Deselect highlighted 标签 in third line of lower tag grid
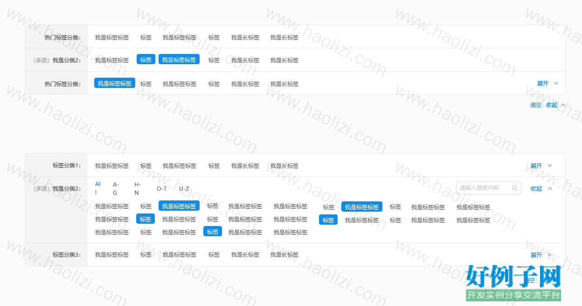The height and width of the screenshot is (306, 582). (x=213, y=231)
